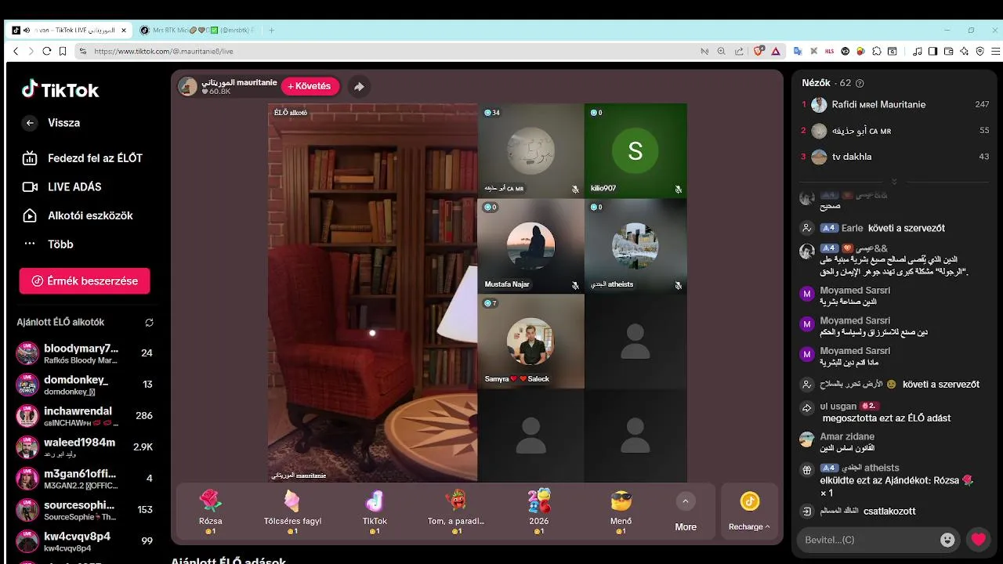Send a like with the heart button
The height and width of the screenshot is (564, 1003).
click(978, 539)
